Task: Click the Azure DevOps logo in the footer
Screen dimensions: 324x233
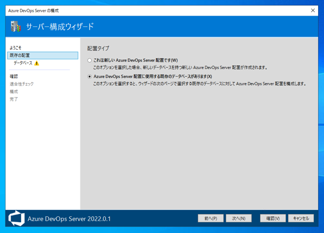Action: click(17, 218)
